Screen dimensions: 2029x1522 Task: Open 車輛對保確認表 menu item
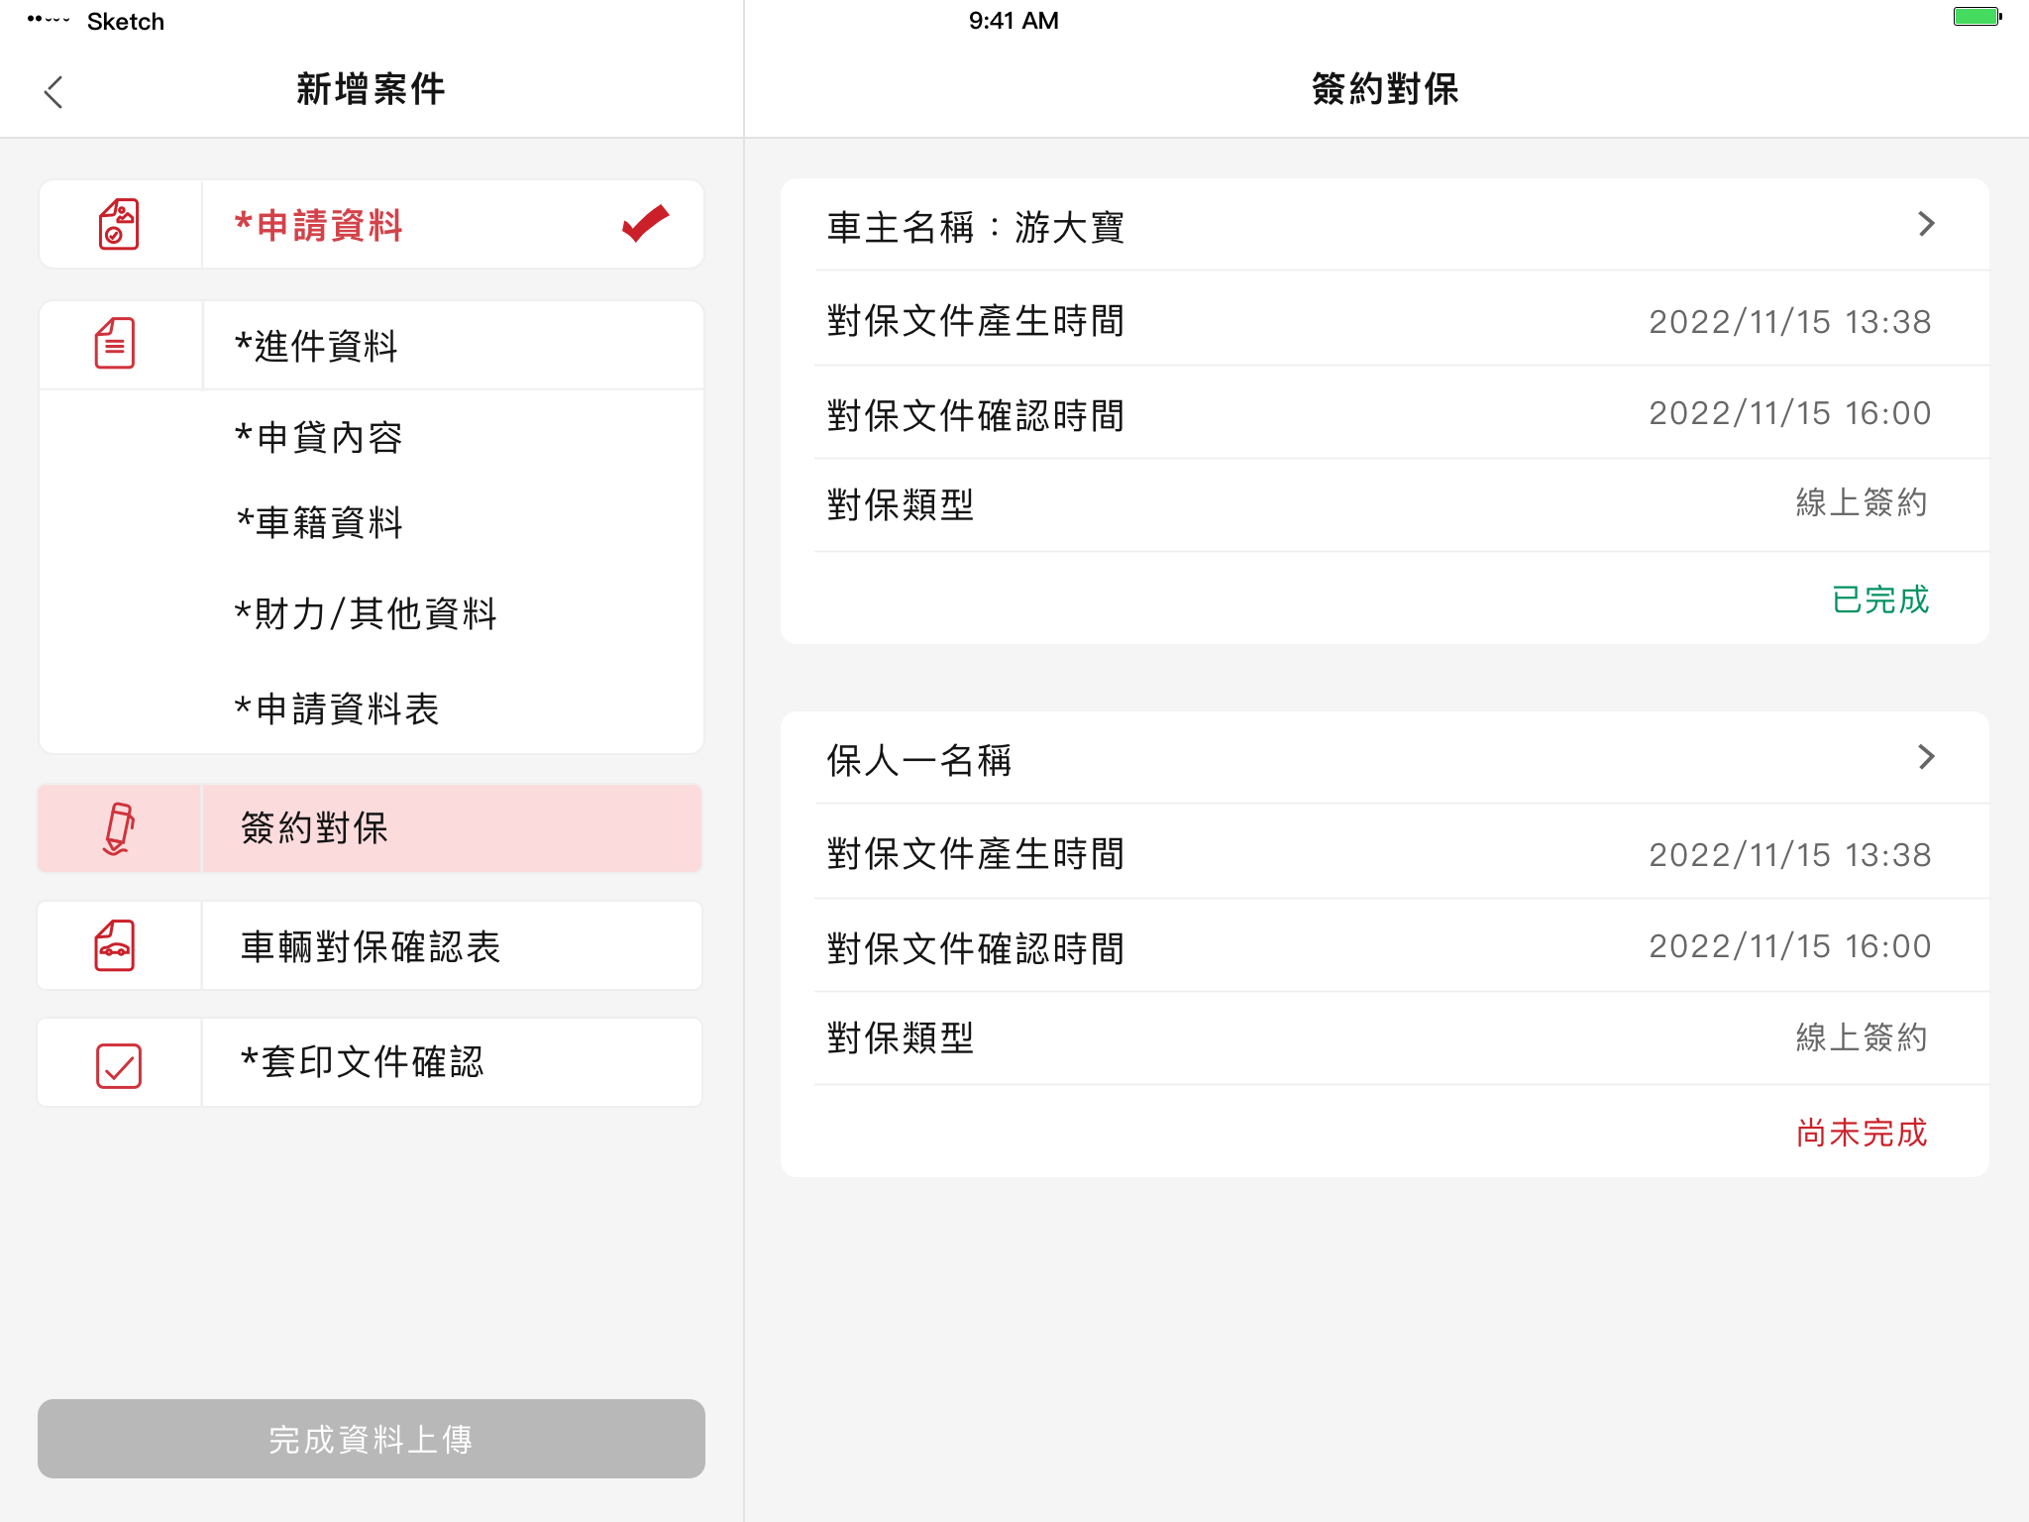[x=370, y=945]
